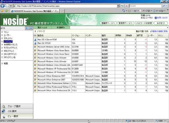Click the RSS feeds icon in command bar

pyautogui.click(x=129, y=11)
